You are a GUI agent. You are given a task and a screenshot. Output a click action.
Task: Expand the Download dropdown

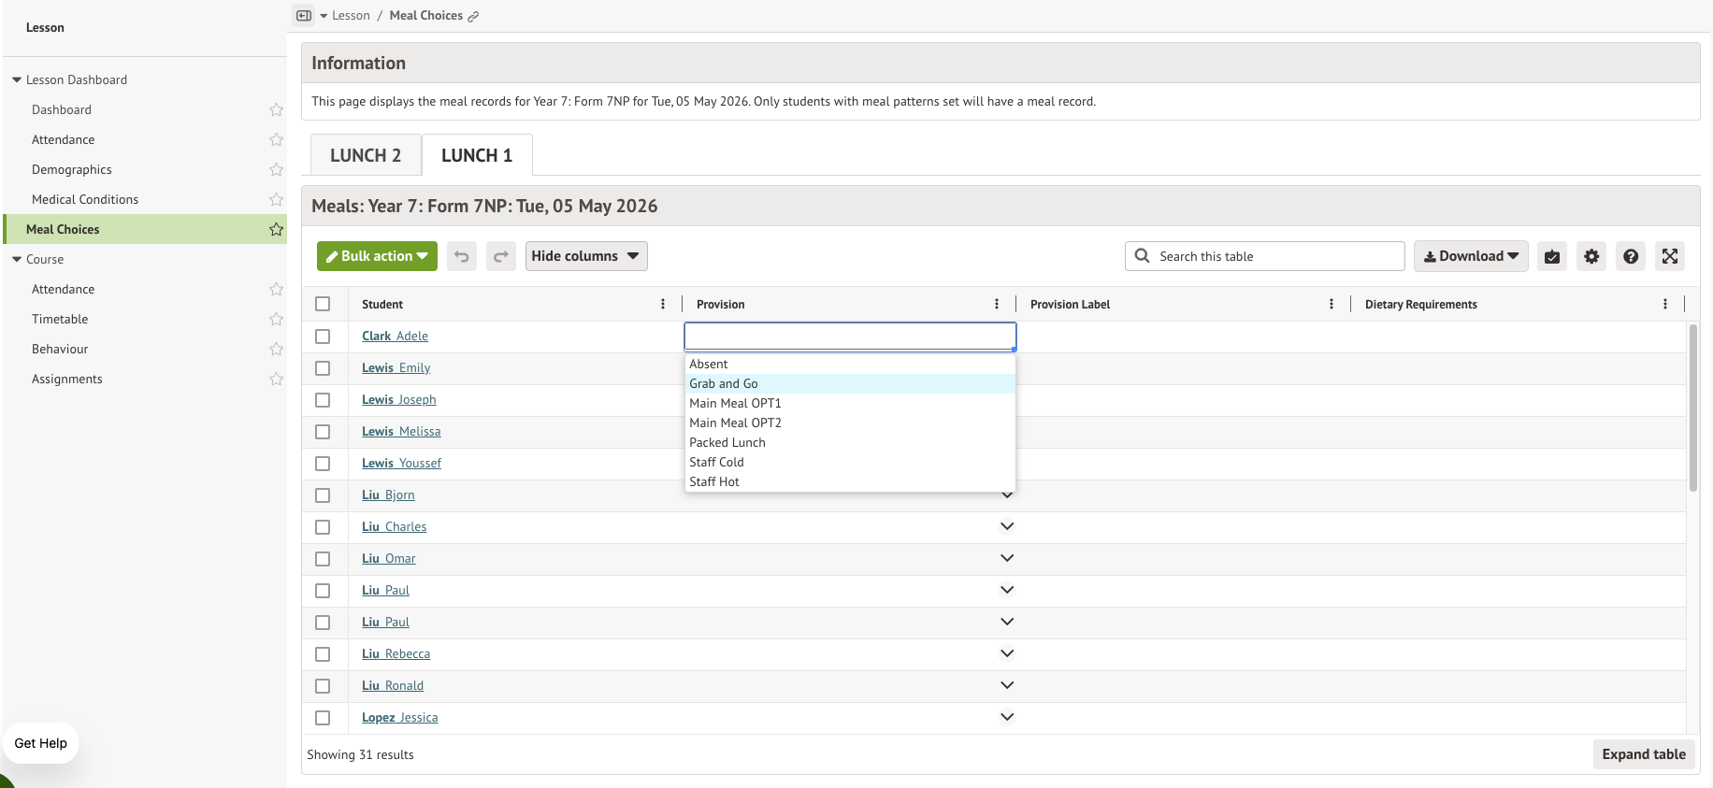1471,256
